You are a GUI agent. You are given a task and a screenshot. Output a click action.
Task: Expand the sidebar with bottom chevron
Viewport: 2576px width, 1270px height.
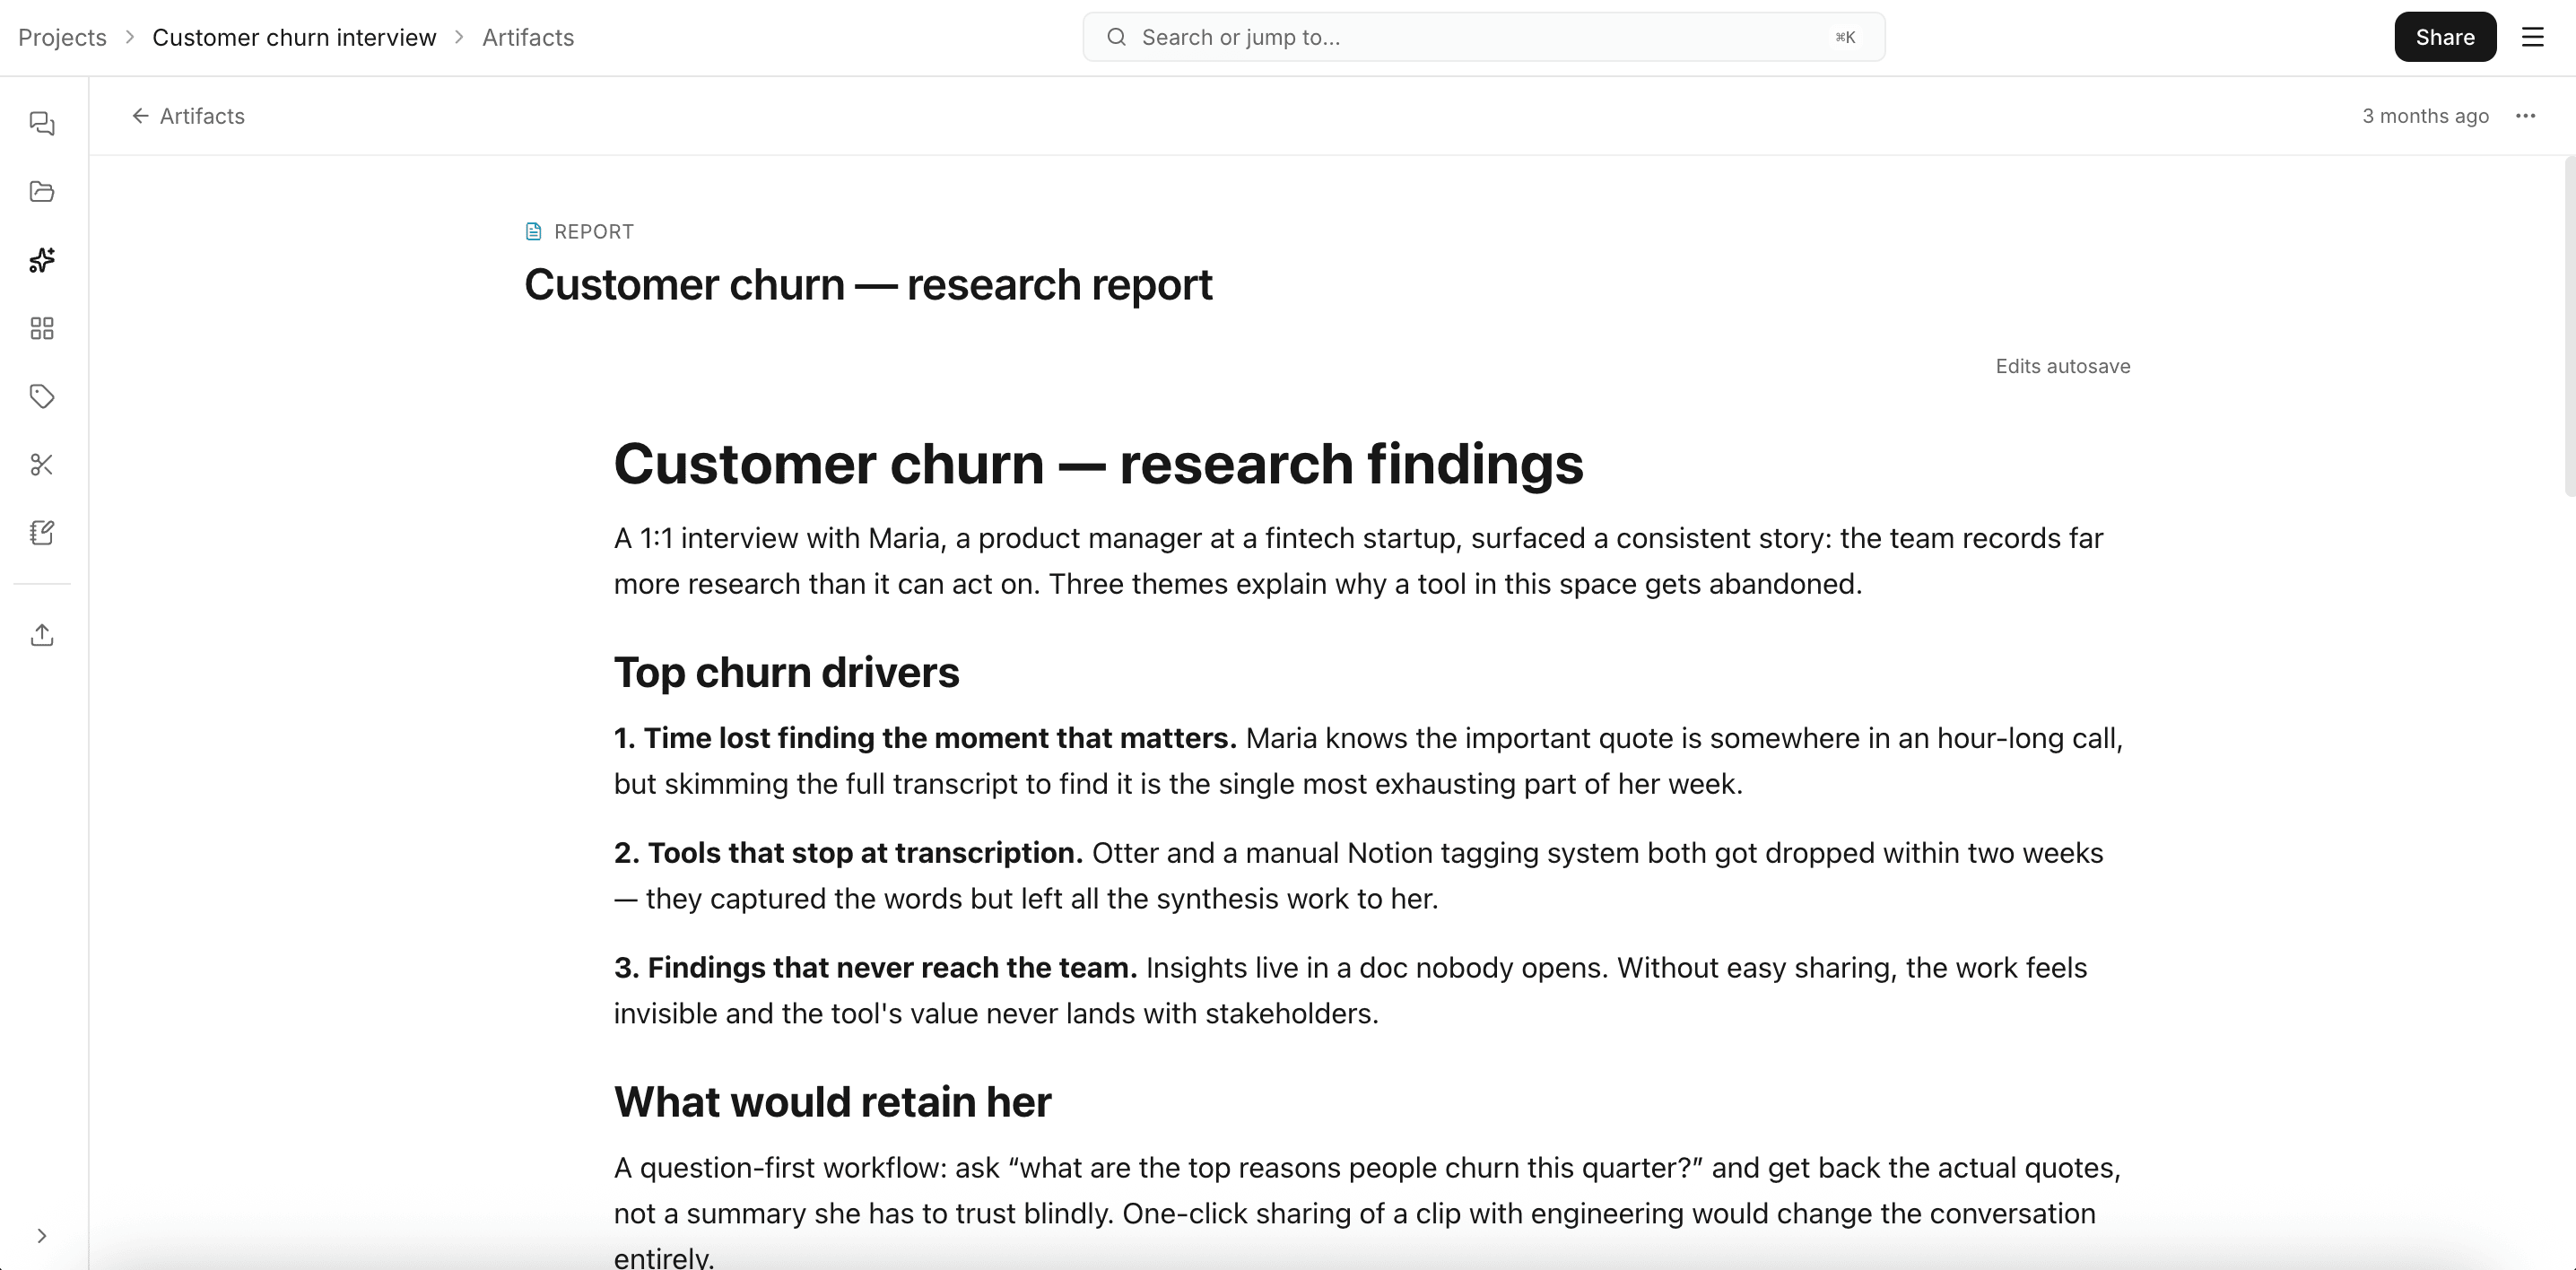coord(42,1236)
